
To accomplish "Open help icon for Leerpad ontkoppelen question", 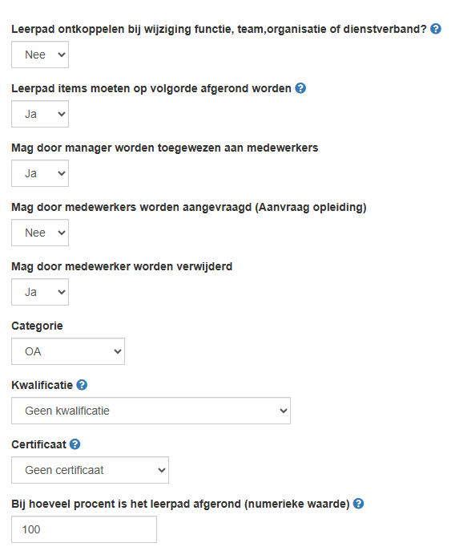I will 436,29.
